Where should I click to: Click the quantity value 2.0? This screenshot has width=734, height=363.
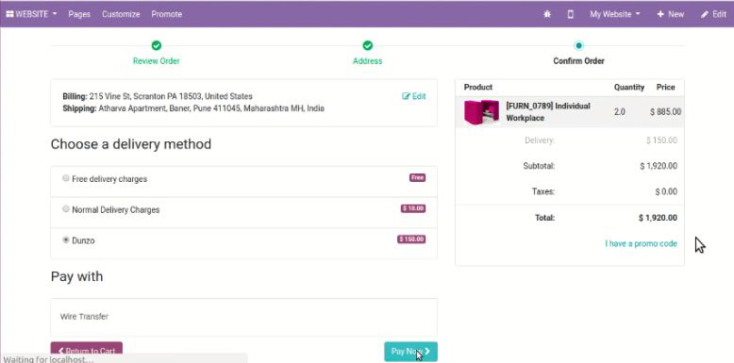coord(619,112)
